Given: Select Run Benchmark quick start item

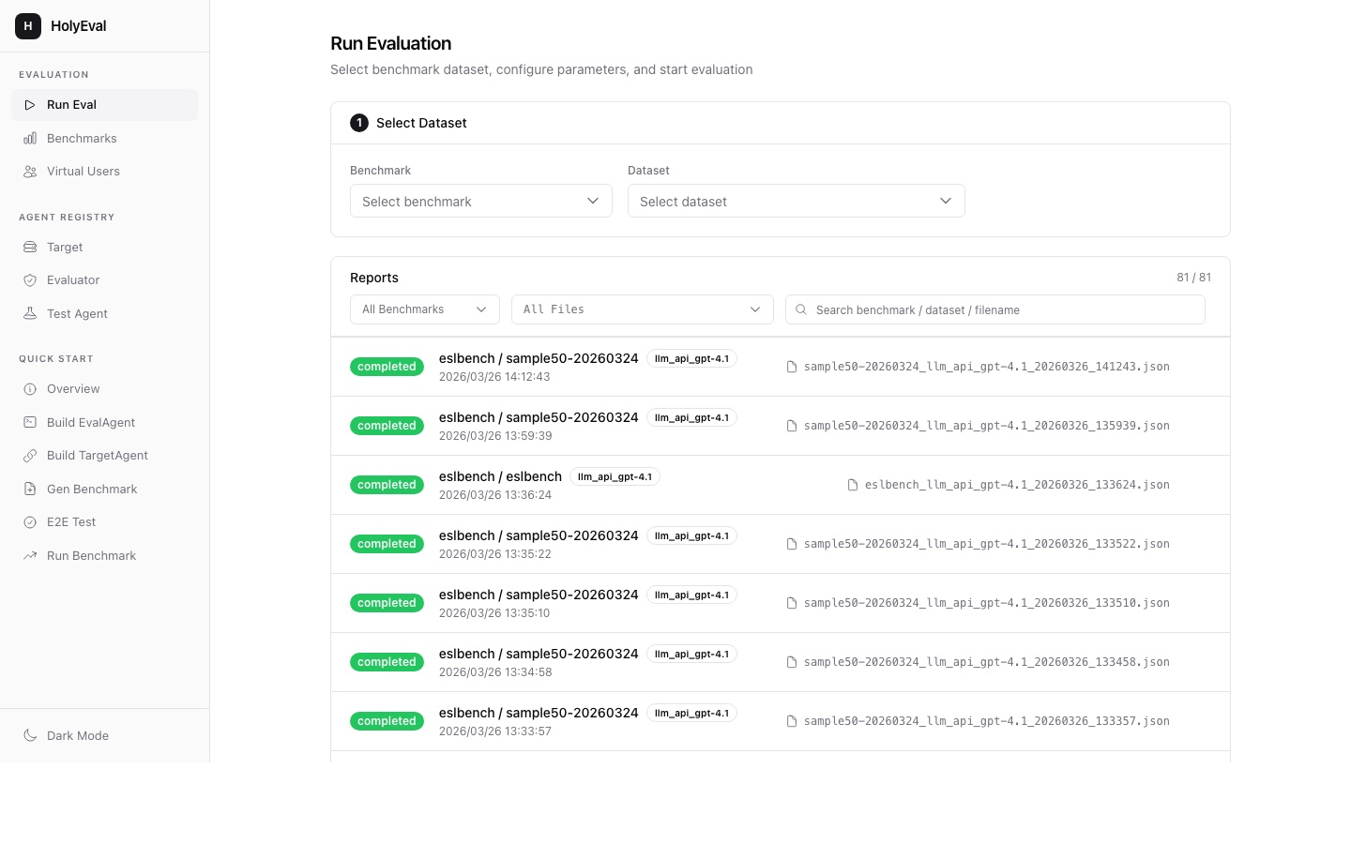Looking at the screenshot, I should pos(105,556).
